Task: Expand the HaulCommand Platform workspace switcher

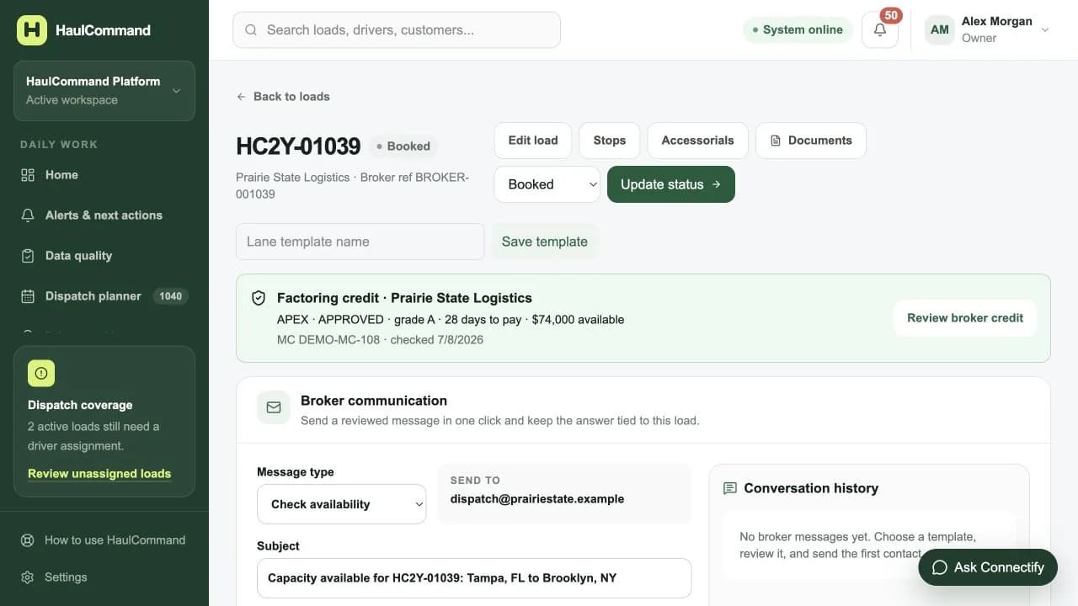Action: (104, 90)
